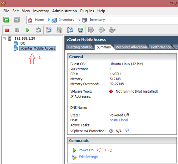178x164 pixels.
Task: Click the second Inventory breadcrumb label
Action: coord(97,20)
